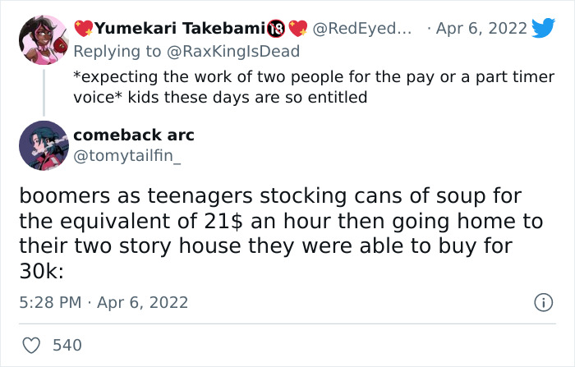This screenshot has height=367, width=575.
Task: Click the 'Replying to' label
Action: [119, 51]
